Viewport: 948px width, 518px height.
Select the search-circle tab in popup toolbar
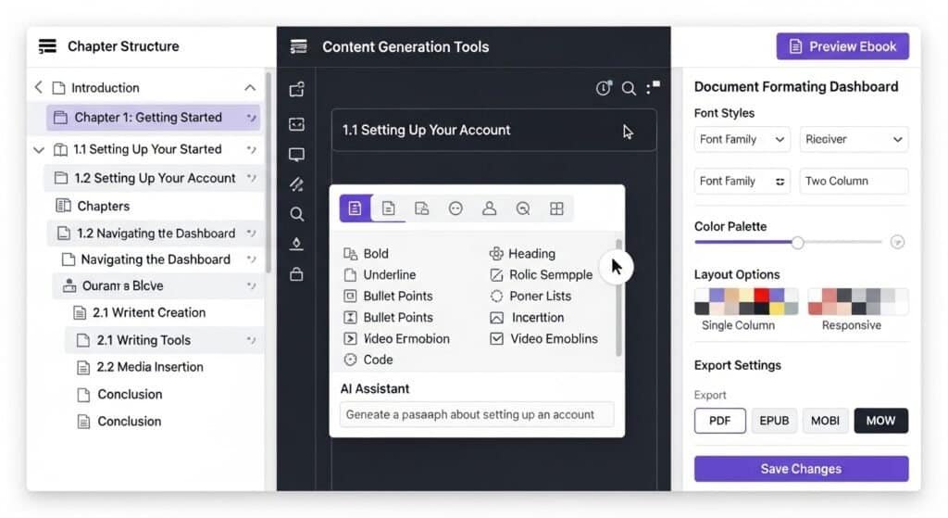pos(523,208)
